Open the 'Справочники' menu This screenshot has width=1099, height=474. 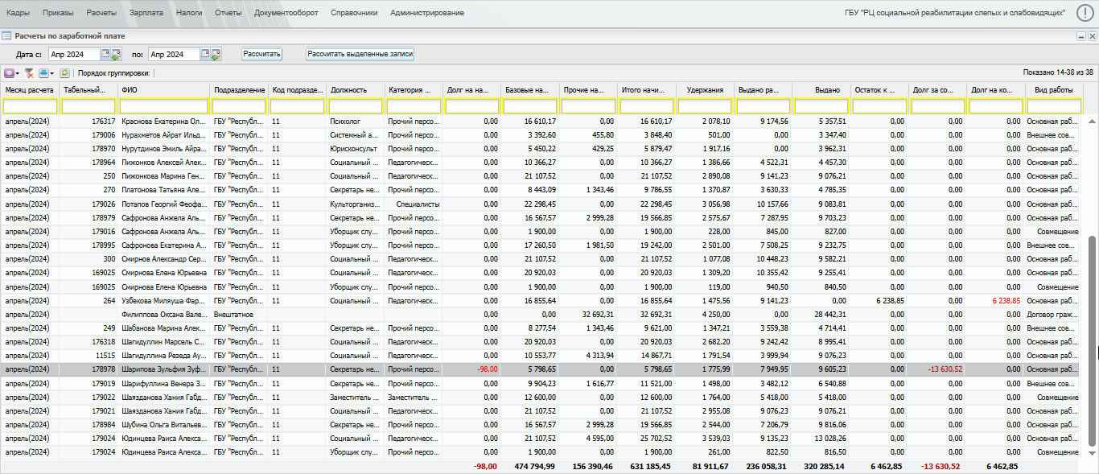coord(354,13)
